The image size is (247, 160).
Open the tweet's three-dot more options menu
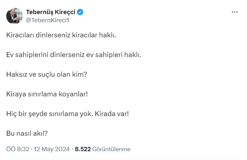(235, 12)
